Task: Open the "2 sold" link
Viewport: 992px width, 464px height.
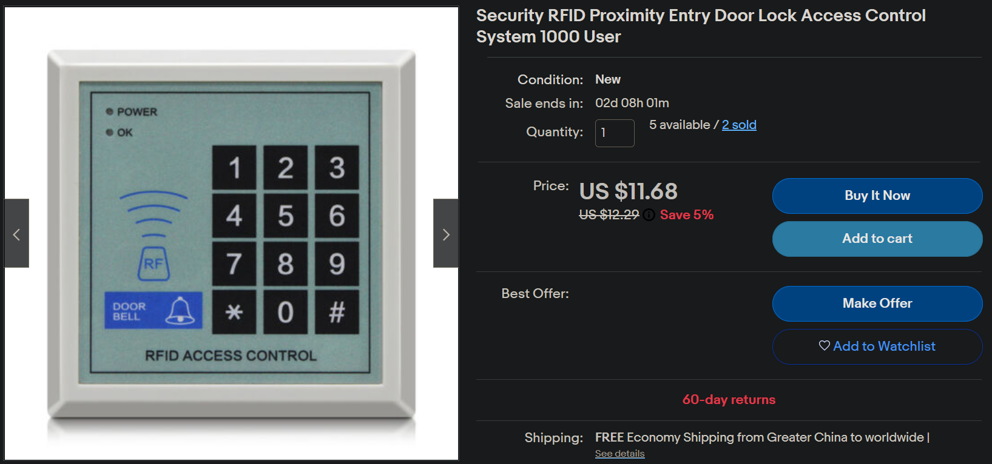Action: [739, 125]
